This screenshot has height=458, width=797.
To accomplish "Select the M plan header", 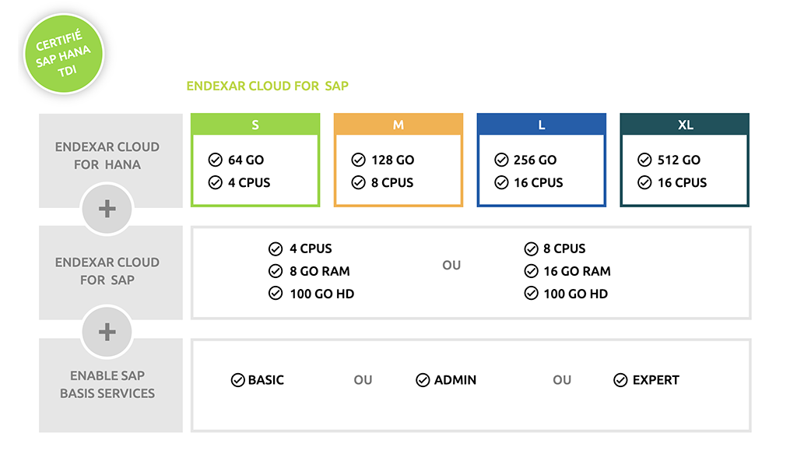I will click(x=398, y=125).
